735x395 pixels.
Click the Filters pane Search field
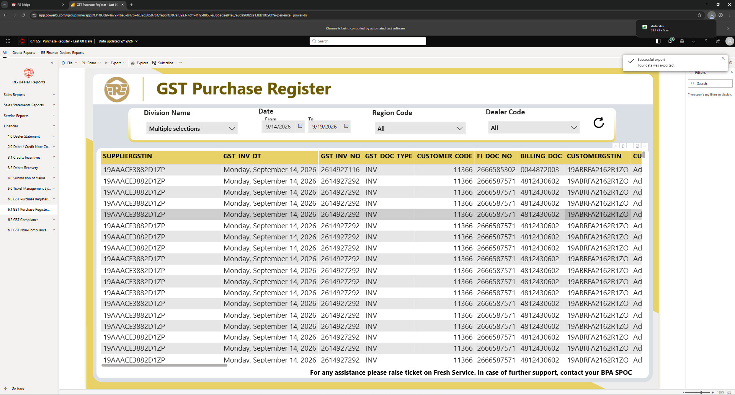pyautogui.click(x=710, y=83)
